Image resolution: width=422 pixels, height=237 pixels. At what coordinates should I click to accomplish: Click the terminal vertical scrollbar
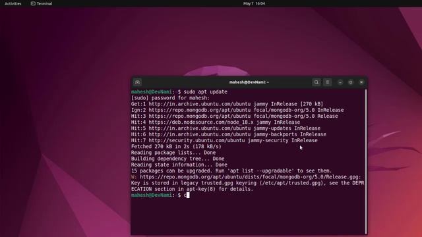coord(366,161)
